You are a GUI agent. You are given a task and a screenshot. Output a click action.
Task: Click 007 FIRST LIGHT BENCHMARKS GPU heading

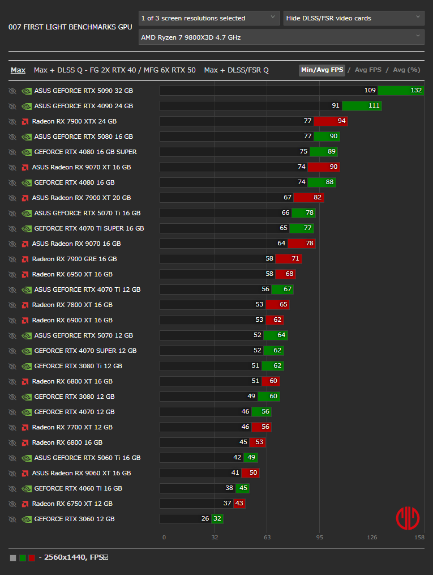tap(70, 27)
